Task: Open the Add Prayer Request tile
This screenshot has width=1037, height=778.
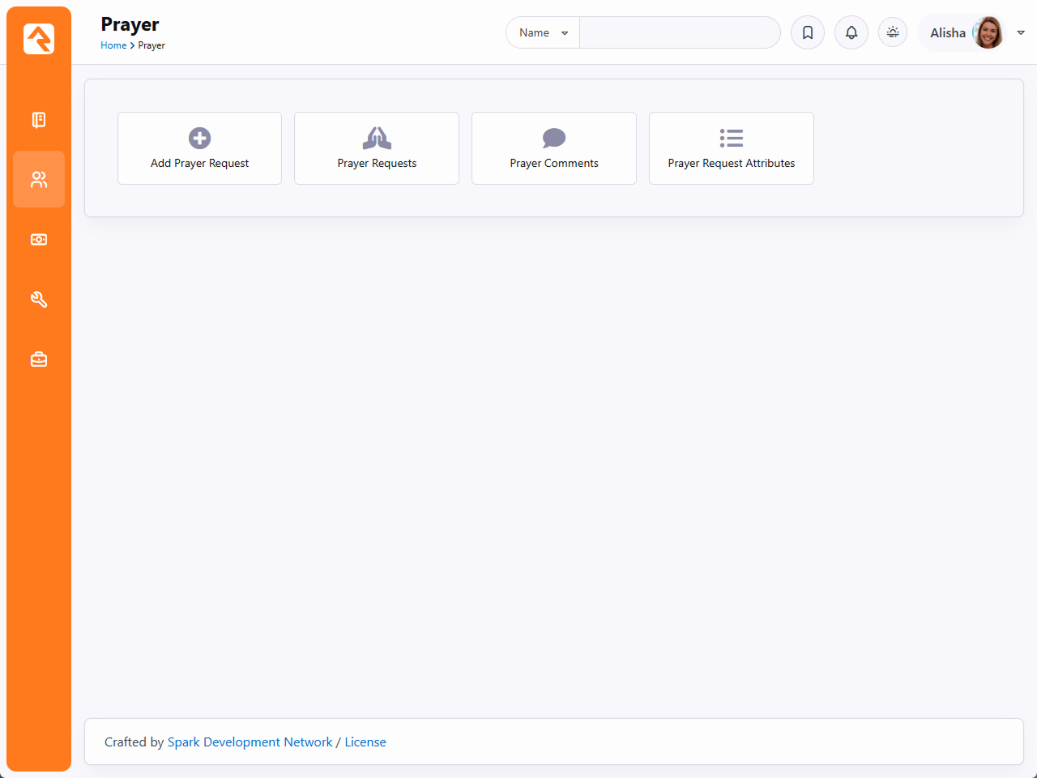Action: click(199, 148)
